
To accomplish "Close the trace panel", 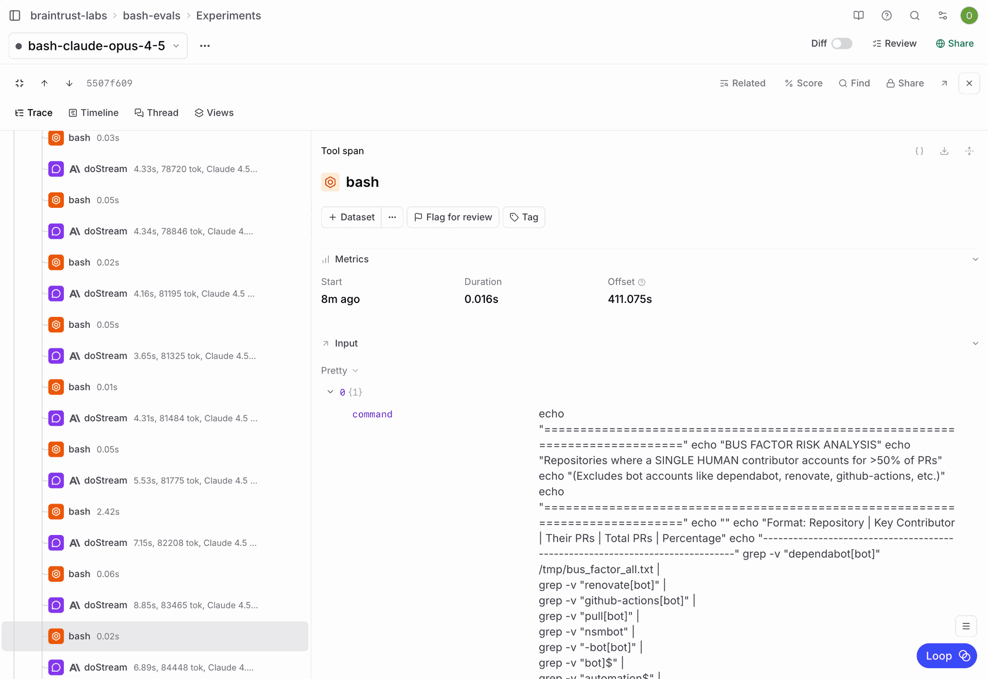I will coord(969,83).
